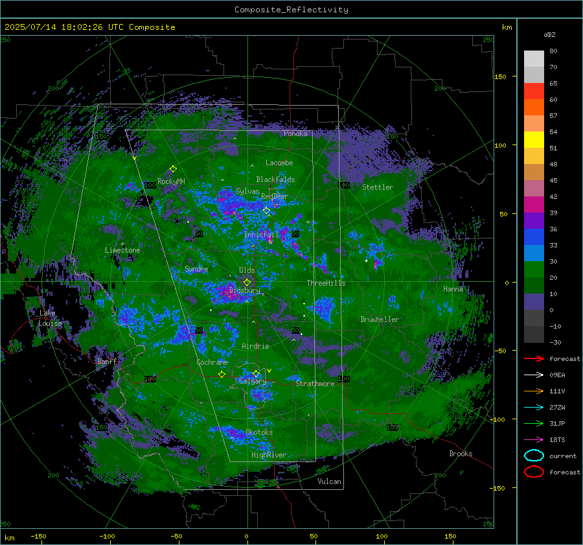Click the Stettler city label
583x545 pixels.
click(378, 187)
